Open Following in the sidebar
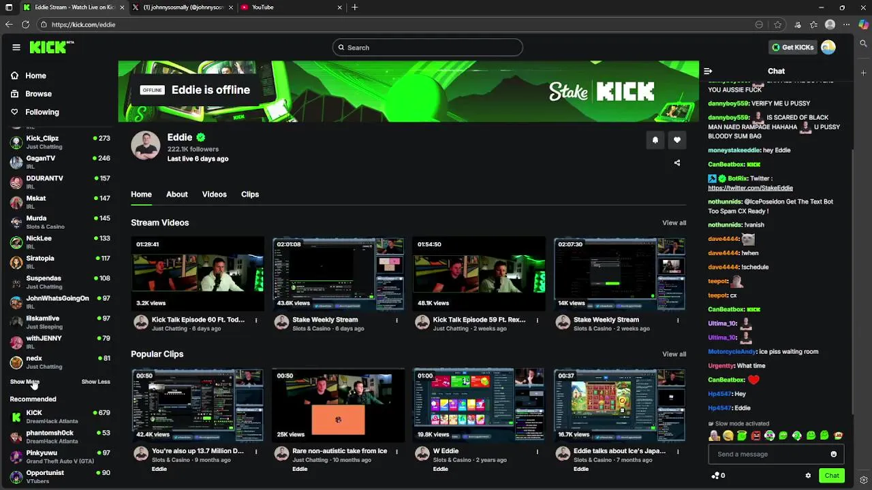This screenshot has width=872, height=490. pos(42,112)
